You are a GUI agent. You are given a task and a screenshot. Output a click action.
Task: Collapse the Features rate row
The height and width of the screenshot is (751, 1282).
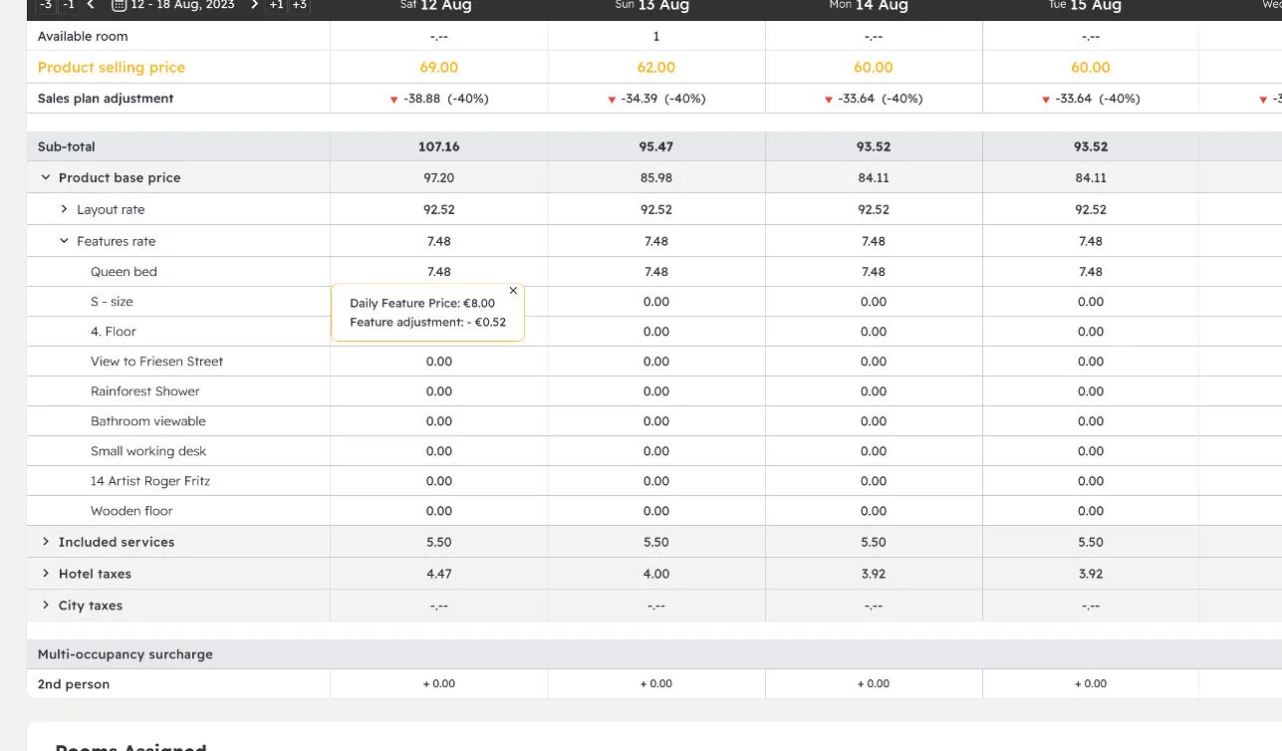(x=64, y=241)
